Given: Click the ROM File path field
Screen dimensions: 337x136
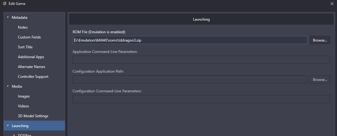Looking at the screenshot, I should (x=190, y=40).
